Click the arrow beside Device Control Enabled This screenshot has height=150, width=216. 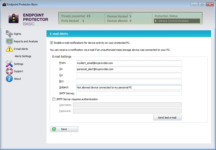click(156, 21)
